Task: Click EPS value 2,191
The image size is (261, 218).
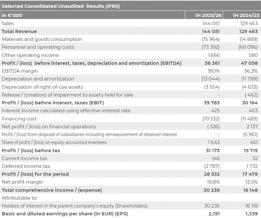Action: 214,214
